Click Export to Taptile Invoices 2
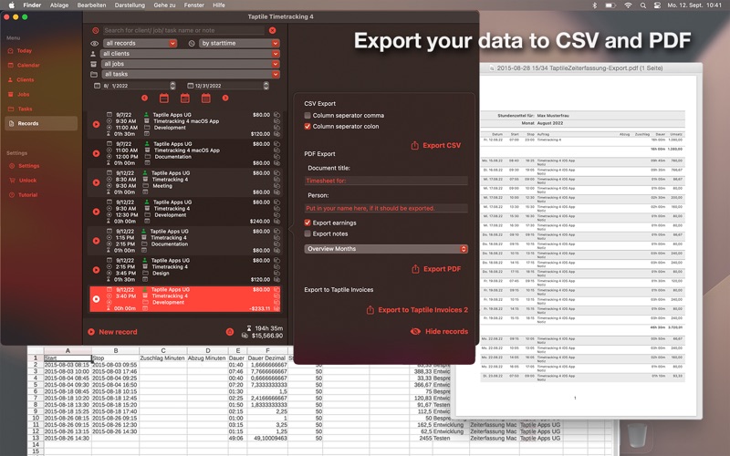 point(422,310)
